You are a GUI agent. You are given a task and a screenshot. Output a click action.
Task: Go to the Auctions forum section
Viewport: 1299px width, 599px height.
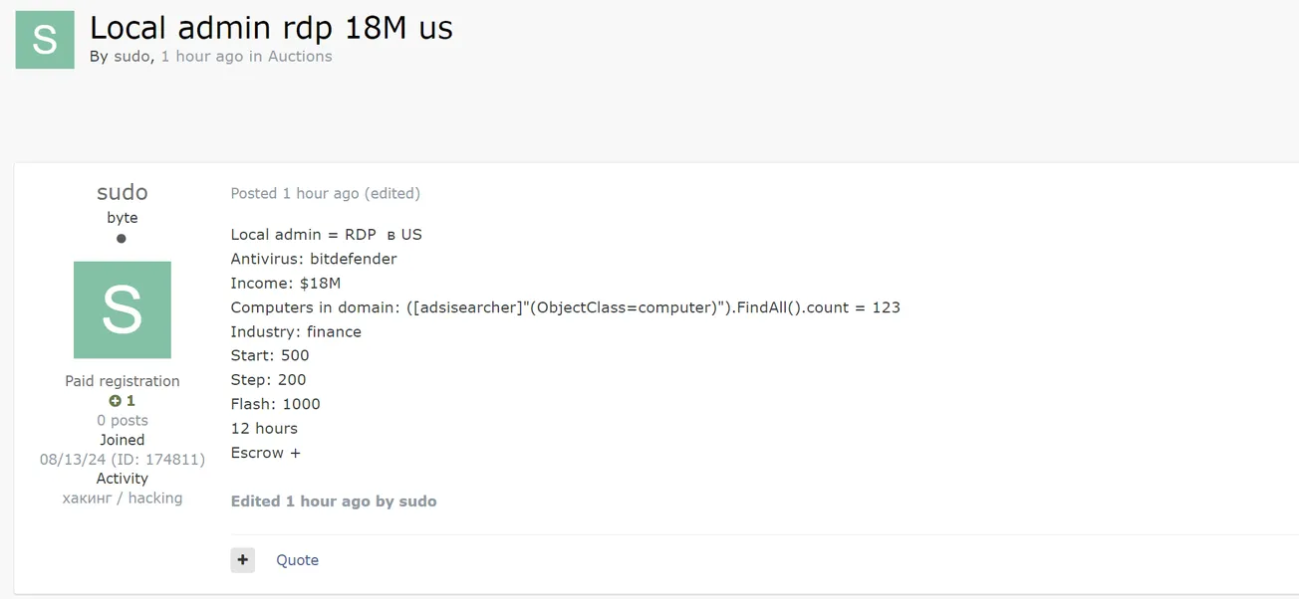(300, 57)
